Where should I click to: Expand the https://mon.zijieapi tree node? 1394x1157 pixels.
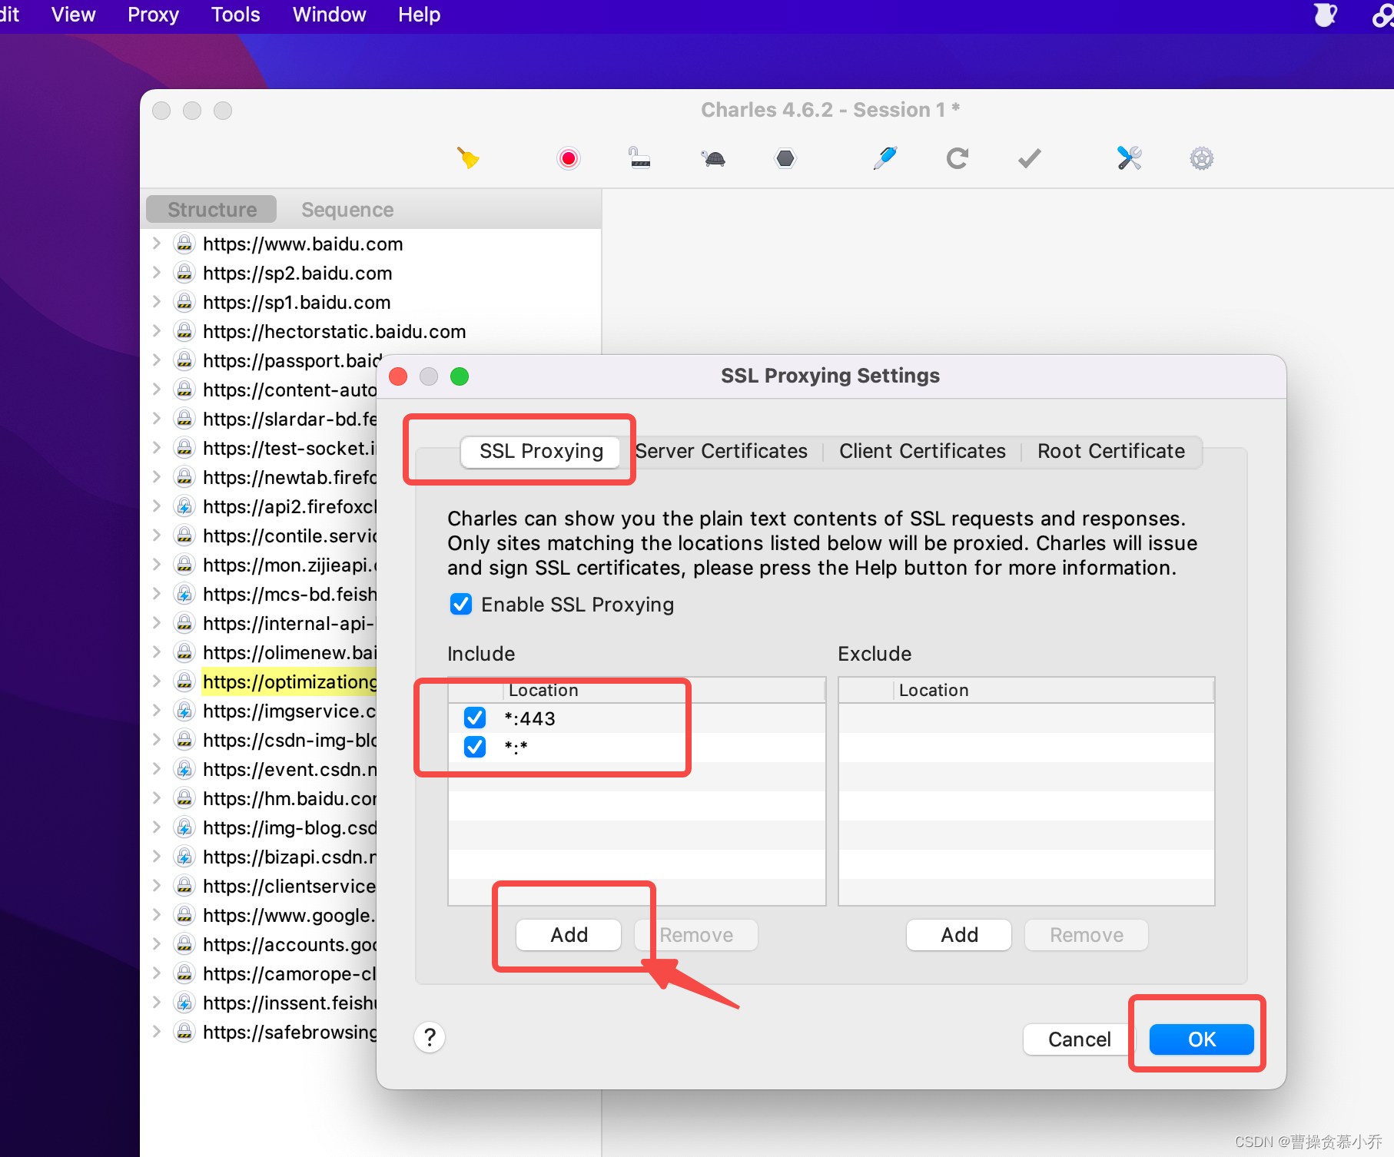tap(157, 565)
